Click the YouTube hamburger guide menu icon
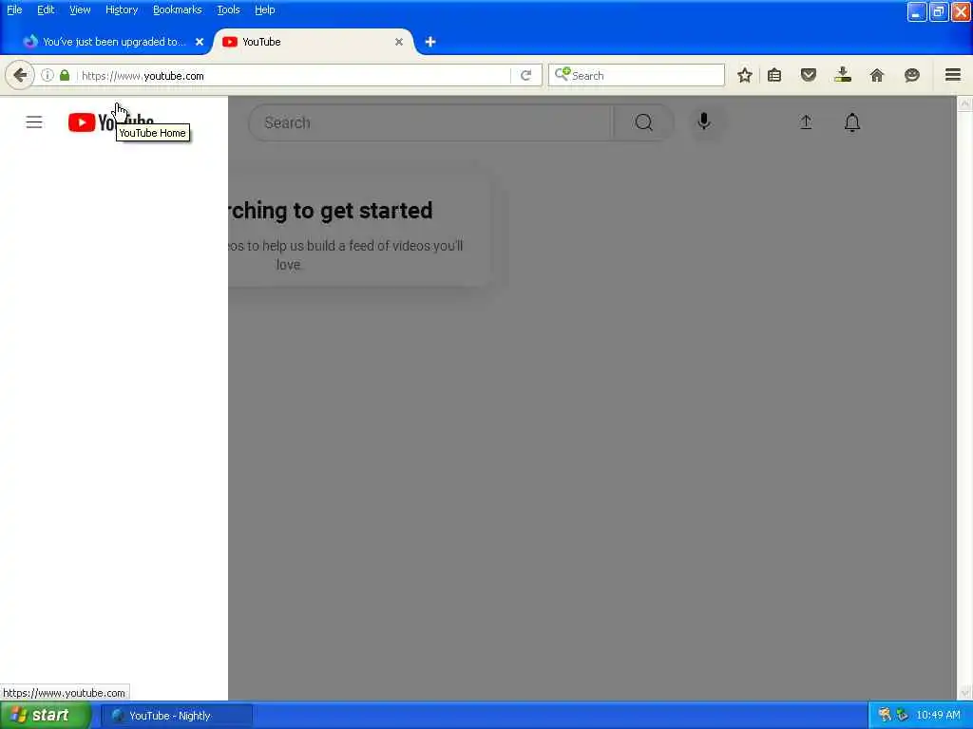 click(x=34, y=122)
